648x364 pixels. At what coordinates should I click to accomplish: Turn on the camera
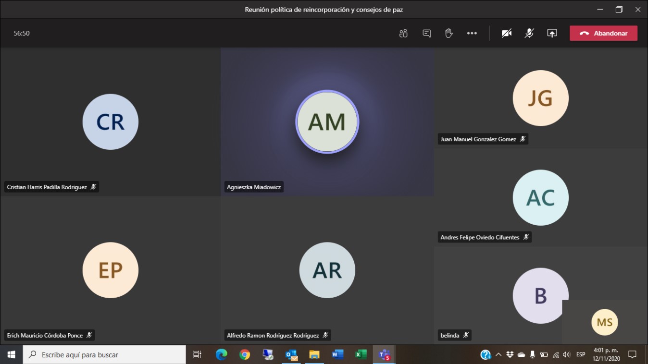(x=506, y=33)
